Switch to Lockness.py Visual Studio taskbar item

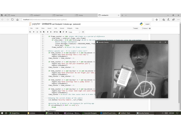point(72,113)
